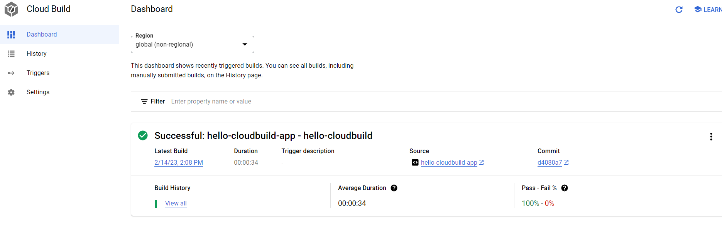Click the Filter lines icon
Viewport: 722px width, 227px height.
tap(144, 102)
